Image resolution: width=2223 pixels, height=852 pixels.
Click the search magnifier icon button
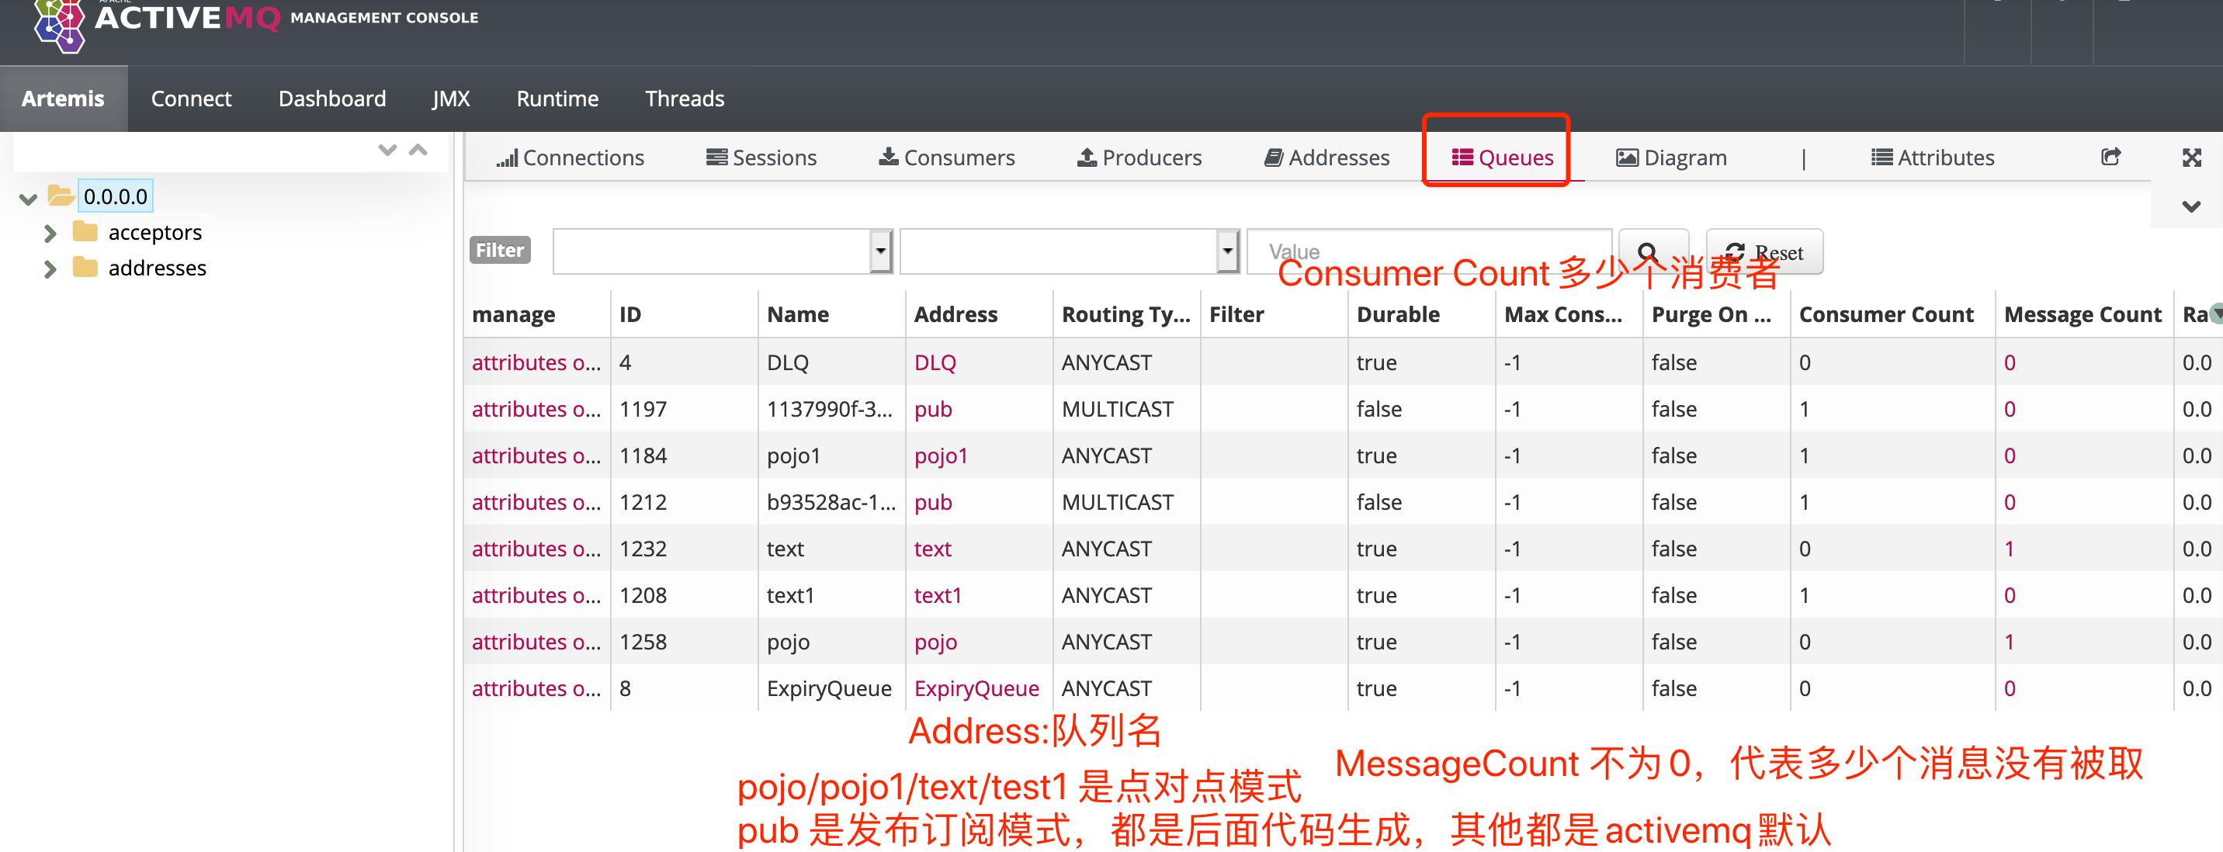pos(1652,251)
